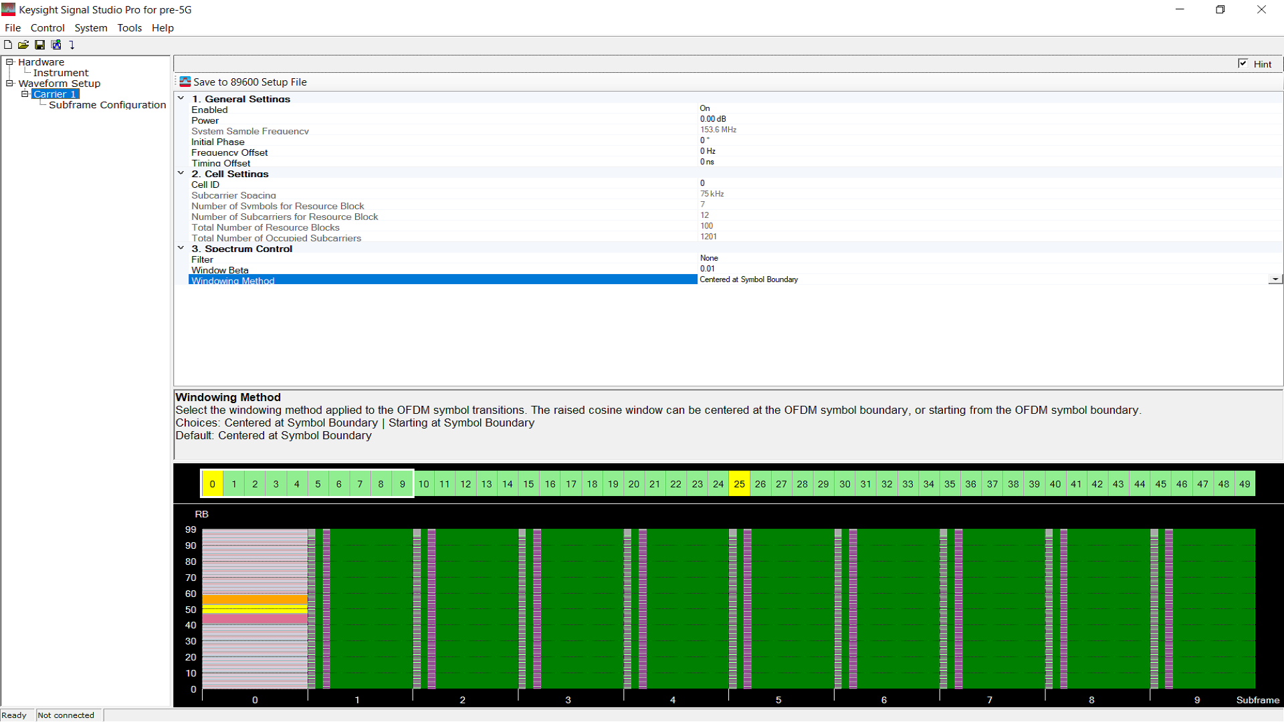Click the Save to 89600 Setup File icon
The width and height of the screenshot is (1284, 722).
click(185, 82)
